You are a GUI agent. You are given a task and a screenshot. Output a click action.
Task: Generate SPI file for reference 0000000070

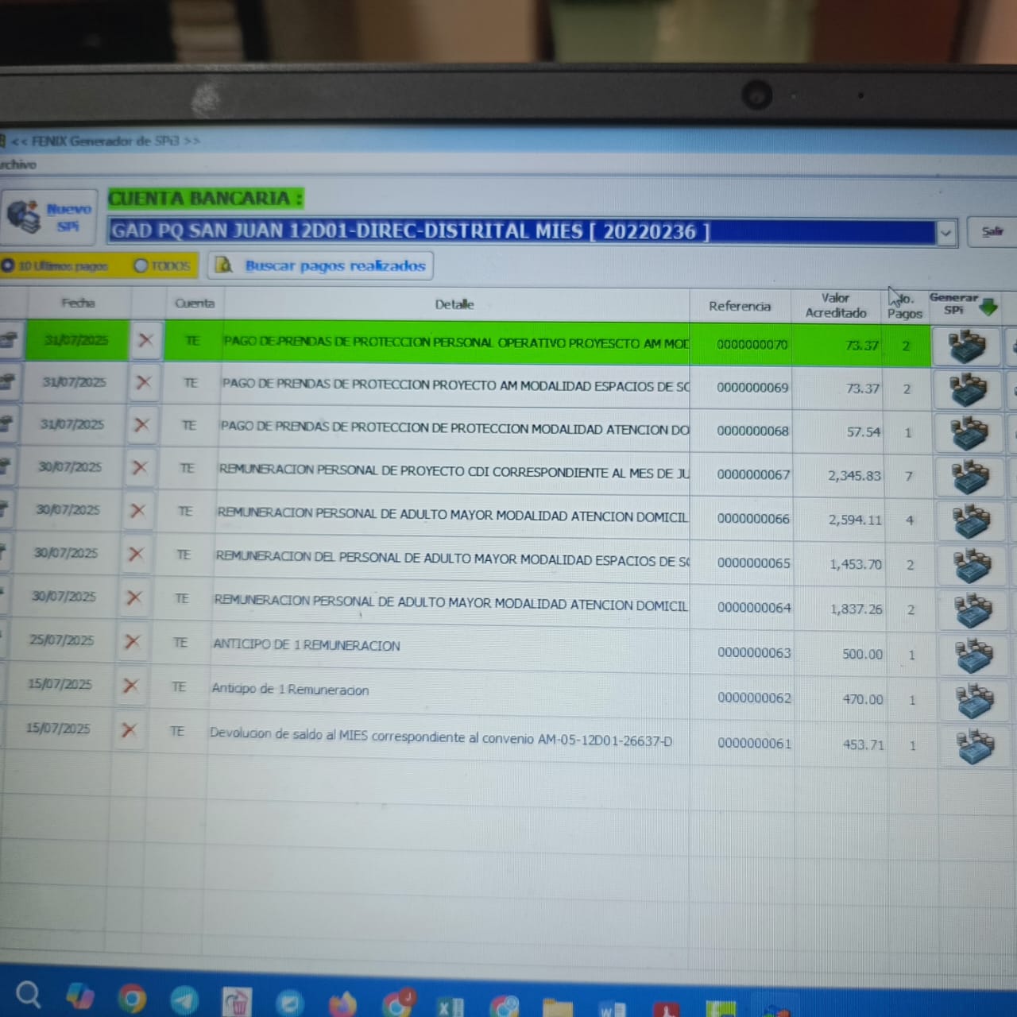967,346
